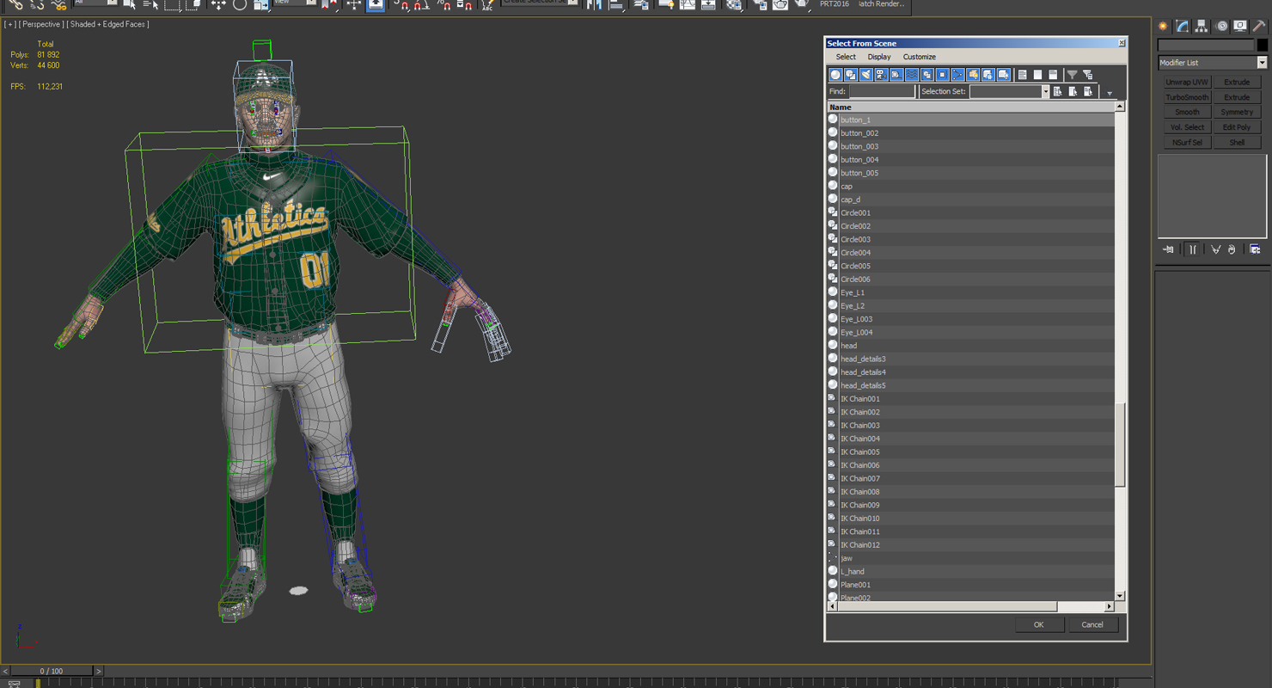Screen dimensions: 1272x688
Task: Open the Create command panel tab
Action: tap(1164, 27)
